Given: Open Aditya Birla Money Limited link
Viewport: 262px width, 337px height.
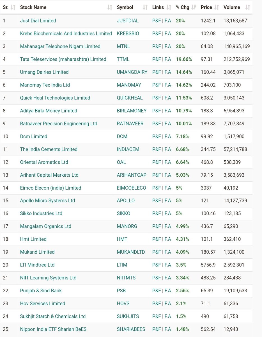Looking at the screenshot, I should 49,111.
